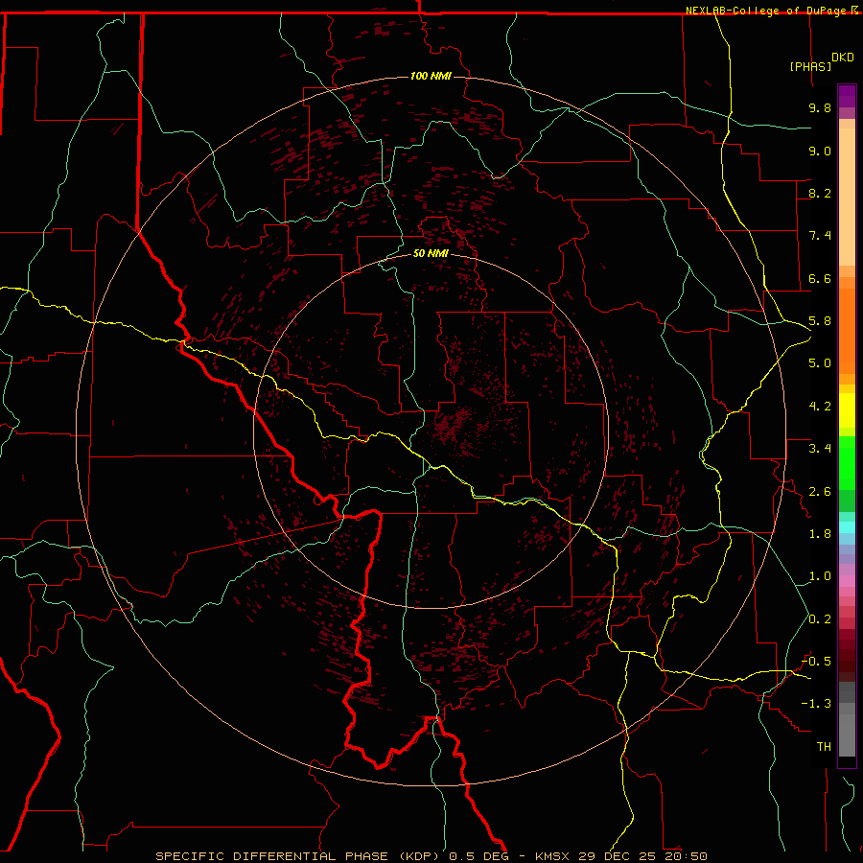
Task: Click the -1.3 scale value
Action: [x=816, y=704]
